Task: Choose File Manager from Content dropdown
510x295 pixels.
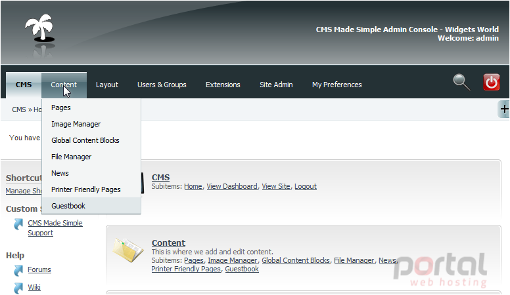Action: tap(91, 157)
